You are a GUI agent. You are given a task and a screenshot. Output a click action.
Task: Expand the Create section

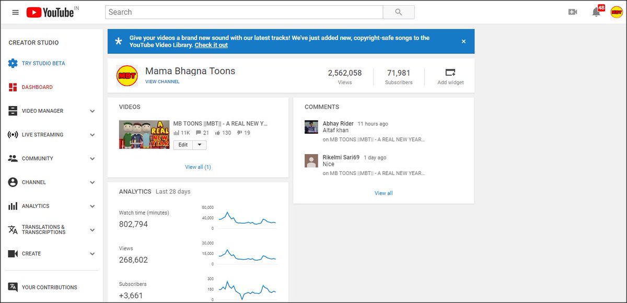pyautogui.click(x=92, y=254)
